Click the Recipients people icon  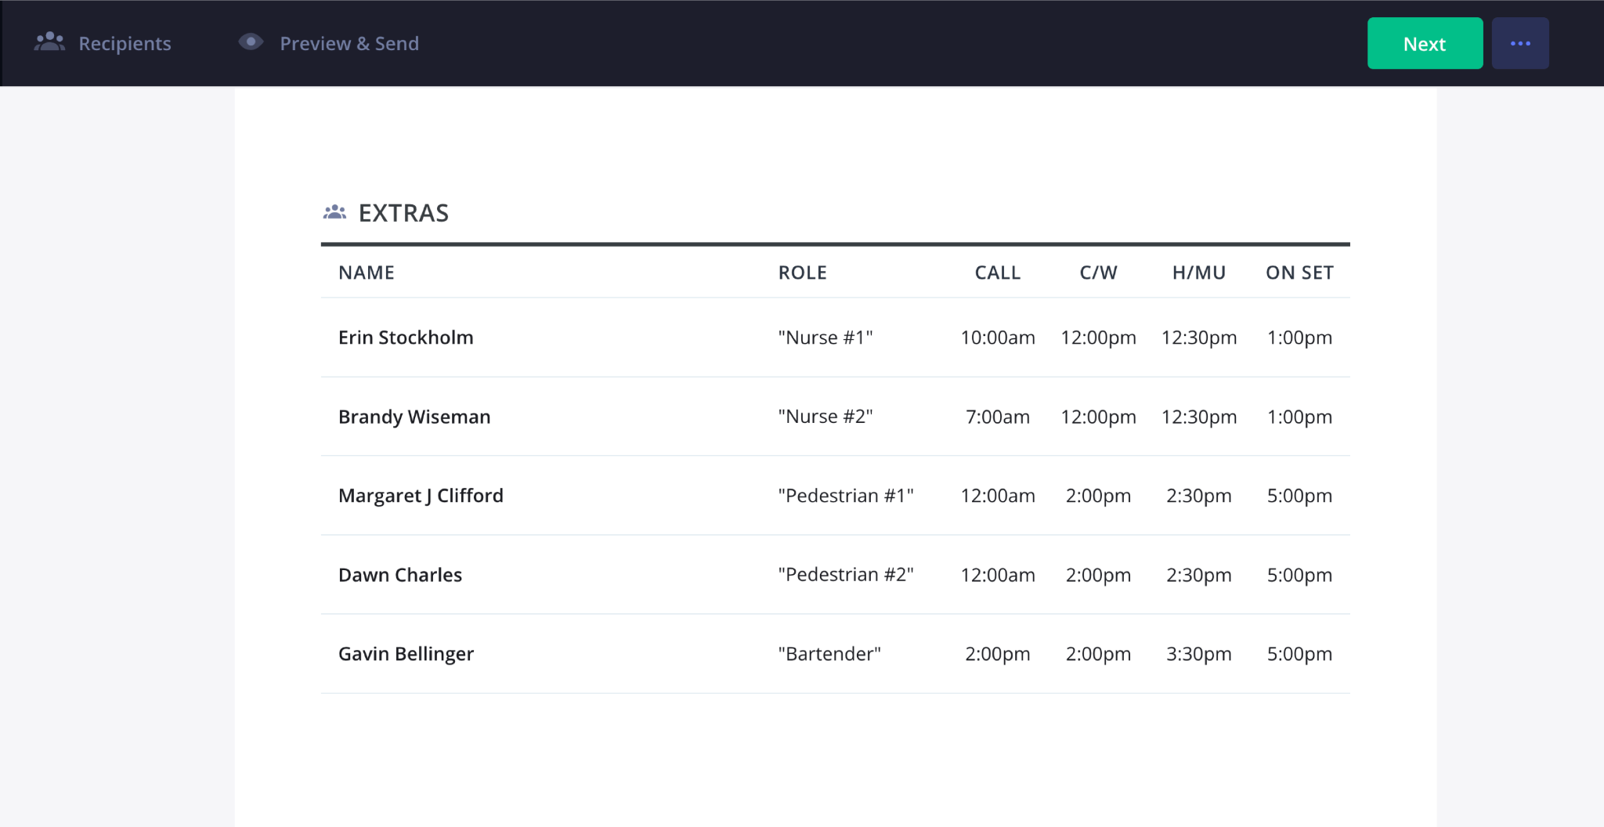(49, 42)
